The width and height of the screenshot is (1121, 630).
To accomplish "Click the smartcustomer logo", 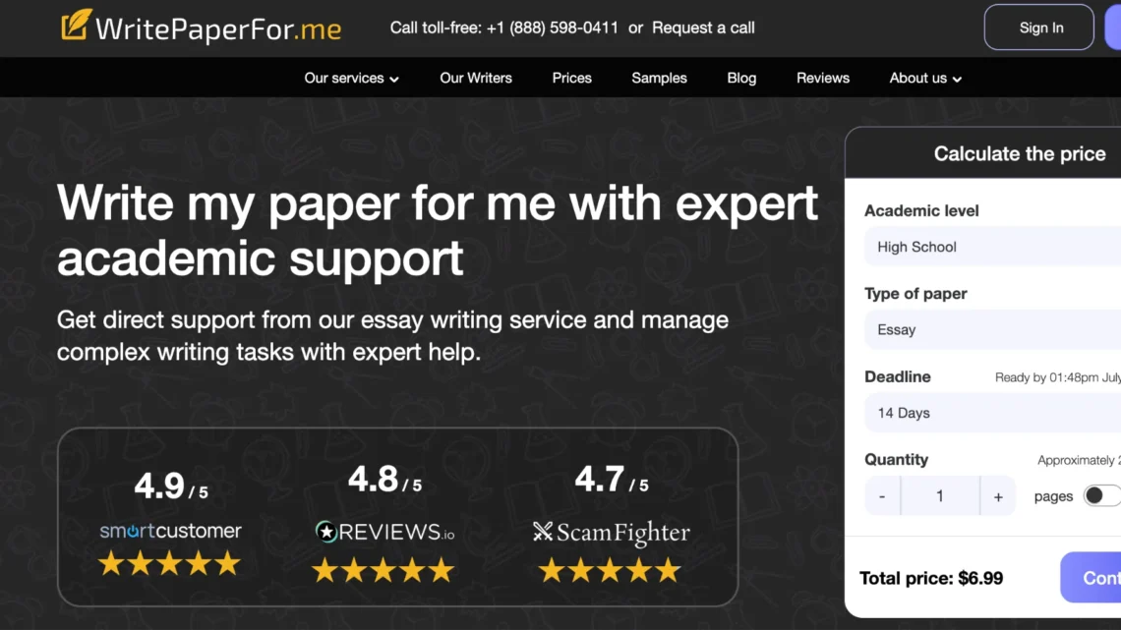I will [x=171, y=531].
